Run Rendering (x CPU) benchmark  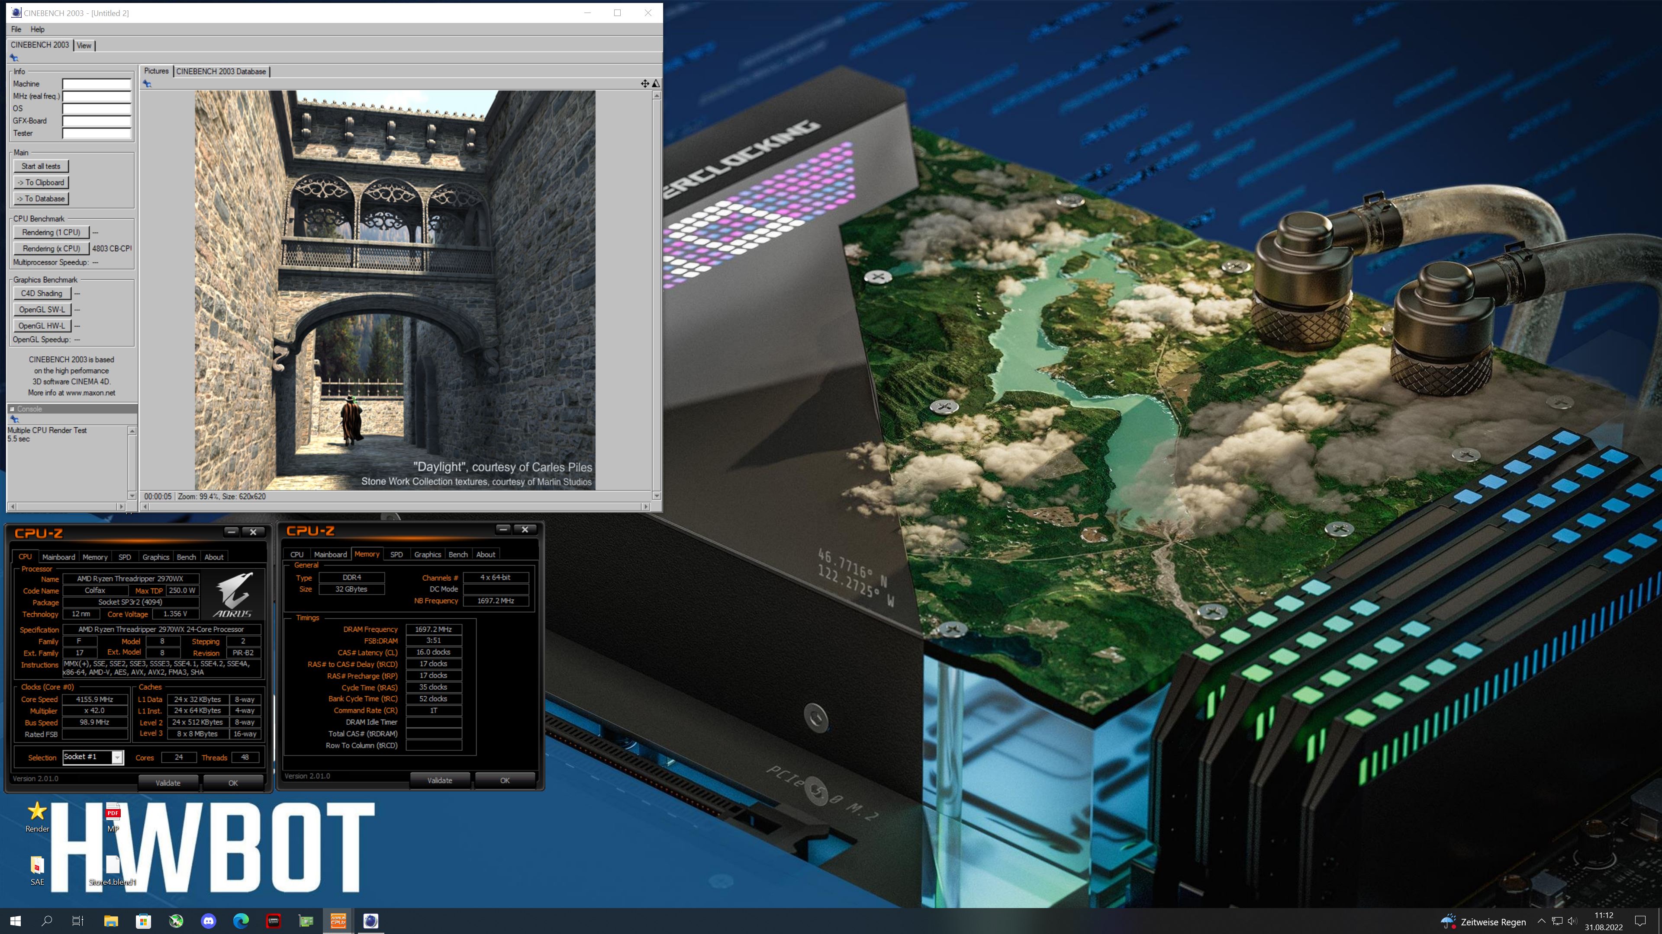(x=51, y=249)
